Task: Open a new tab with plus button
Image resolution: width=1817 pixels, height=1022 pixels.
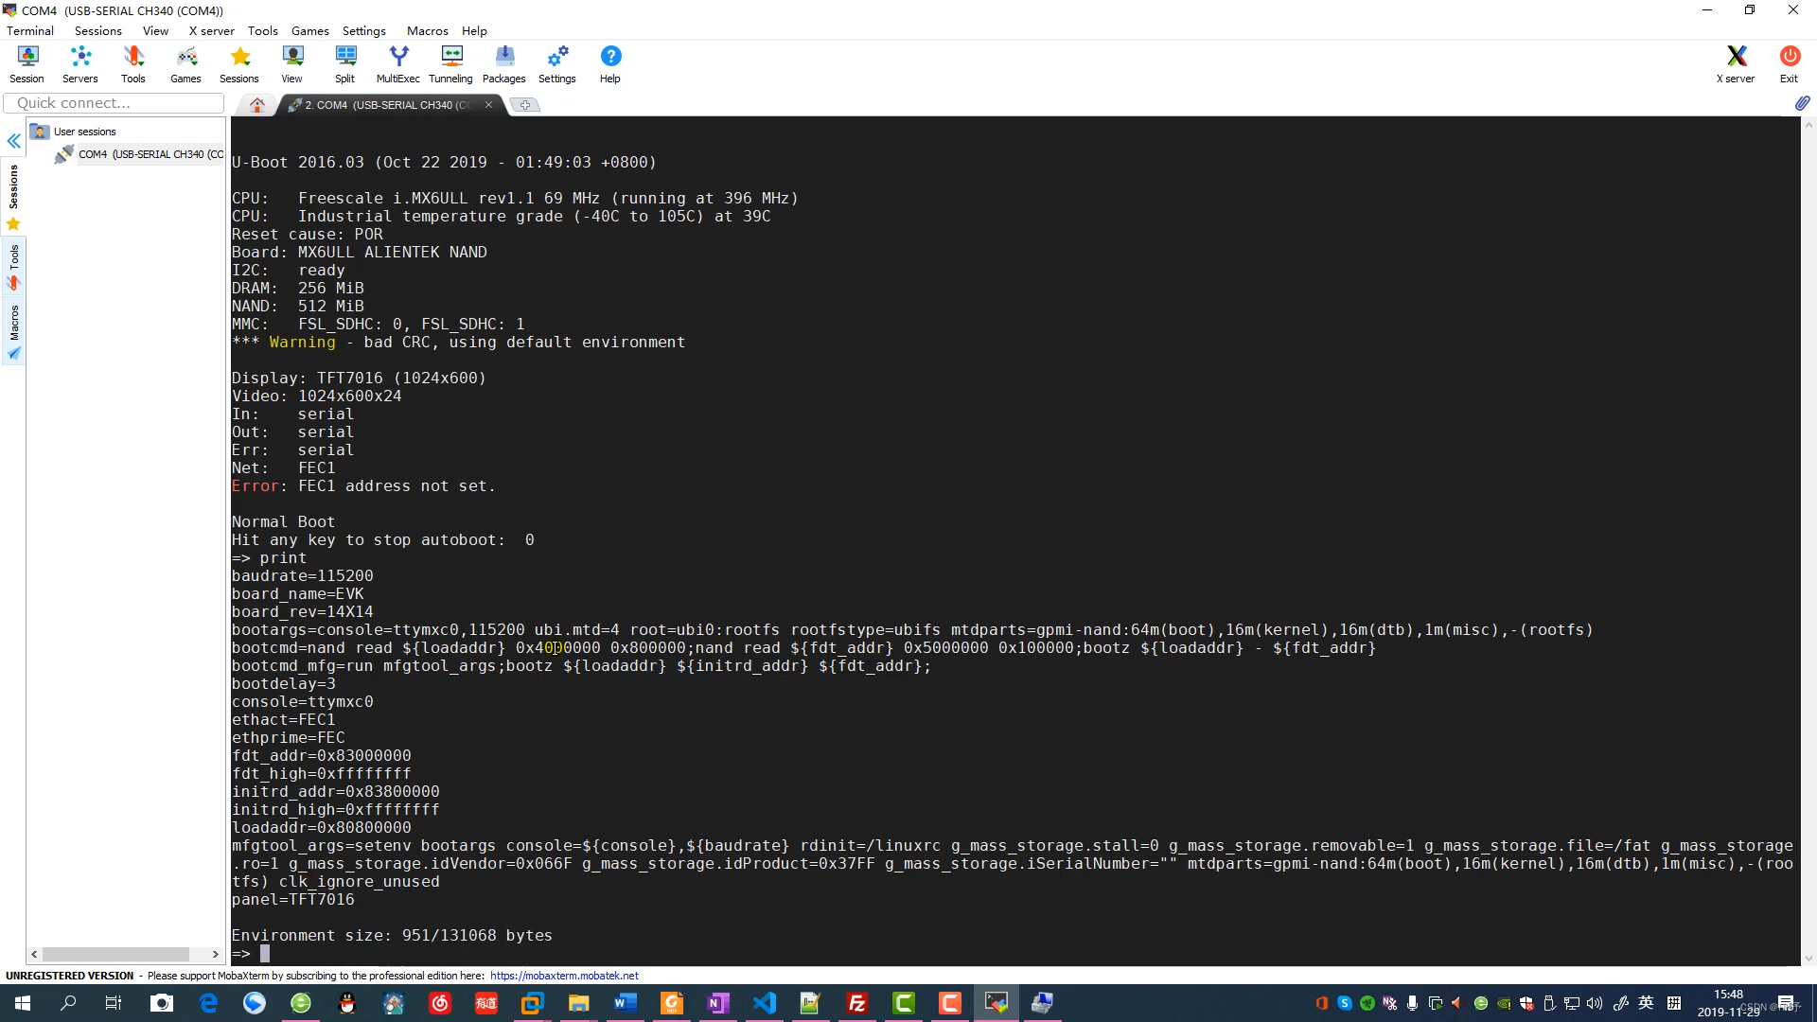Action: [525, 105]
